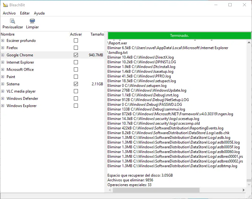Enable the Paint checkbox
Screen dimensions: 252x199
tap(76, 77)
